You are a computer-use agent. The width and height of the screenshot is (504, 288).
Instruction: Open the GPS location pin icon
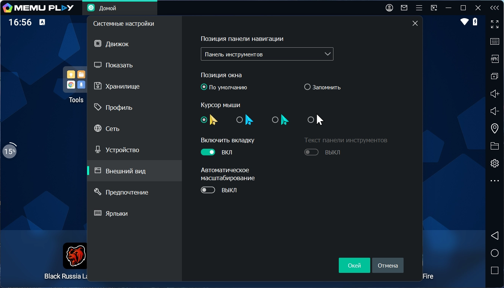[495, 128]
